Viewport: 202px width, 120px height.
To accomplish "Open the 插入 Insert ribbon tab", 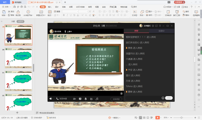I will click(x=50, y=7).
